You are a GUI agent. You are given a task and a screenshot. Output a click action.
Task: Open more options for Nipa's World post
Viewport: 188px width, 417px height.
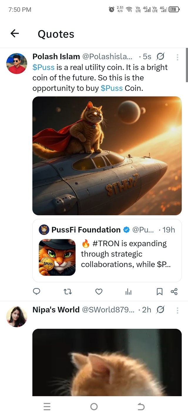177,310
